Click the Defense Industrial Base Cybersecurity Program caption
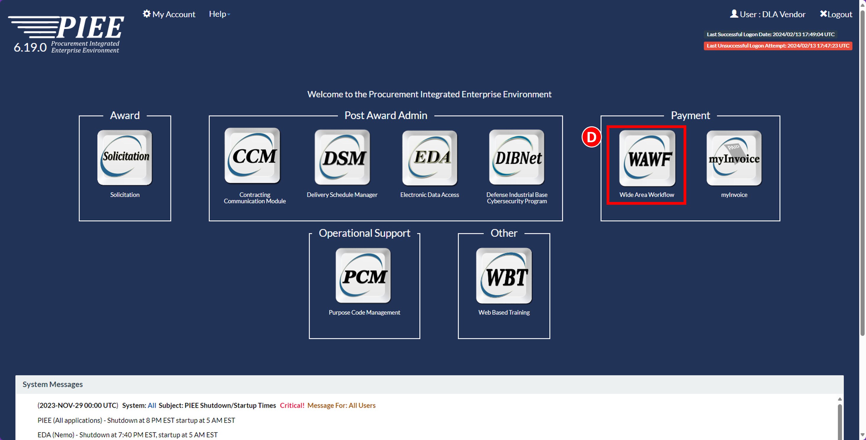Screen dimensions: 866x440 [x=517, y=198]
